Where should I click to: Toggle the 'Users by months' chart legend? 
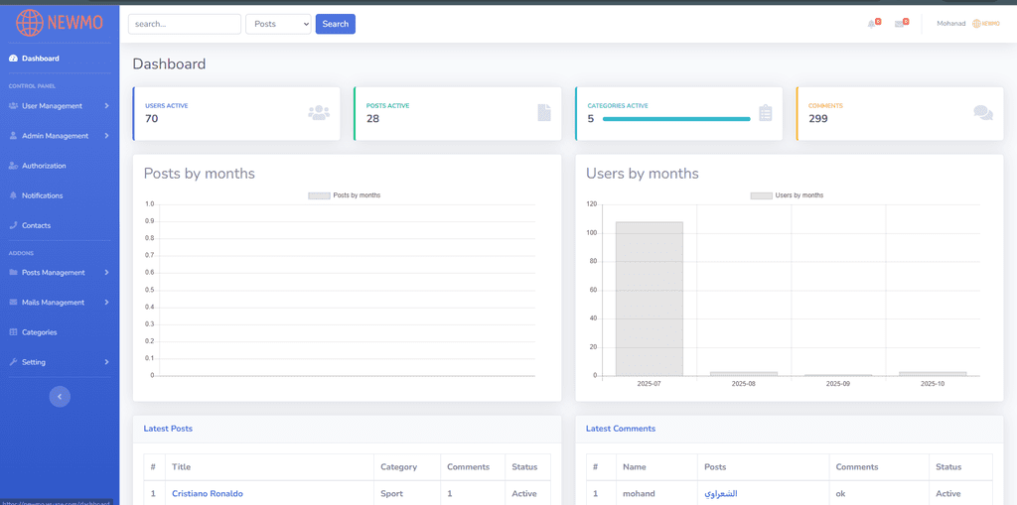pyautogui.click(x=787, y=195)
